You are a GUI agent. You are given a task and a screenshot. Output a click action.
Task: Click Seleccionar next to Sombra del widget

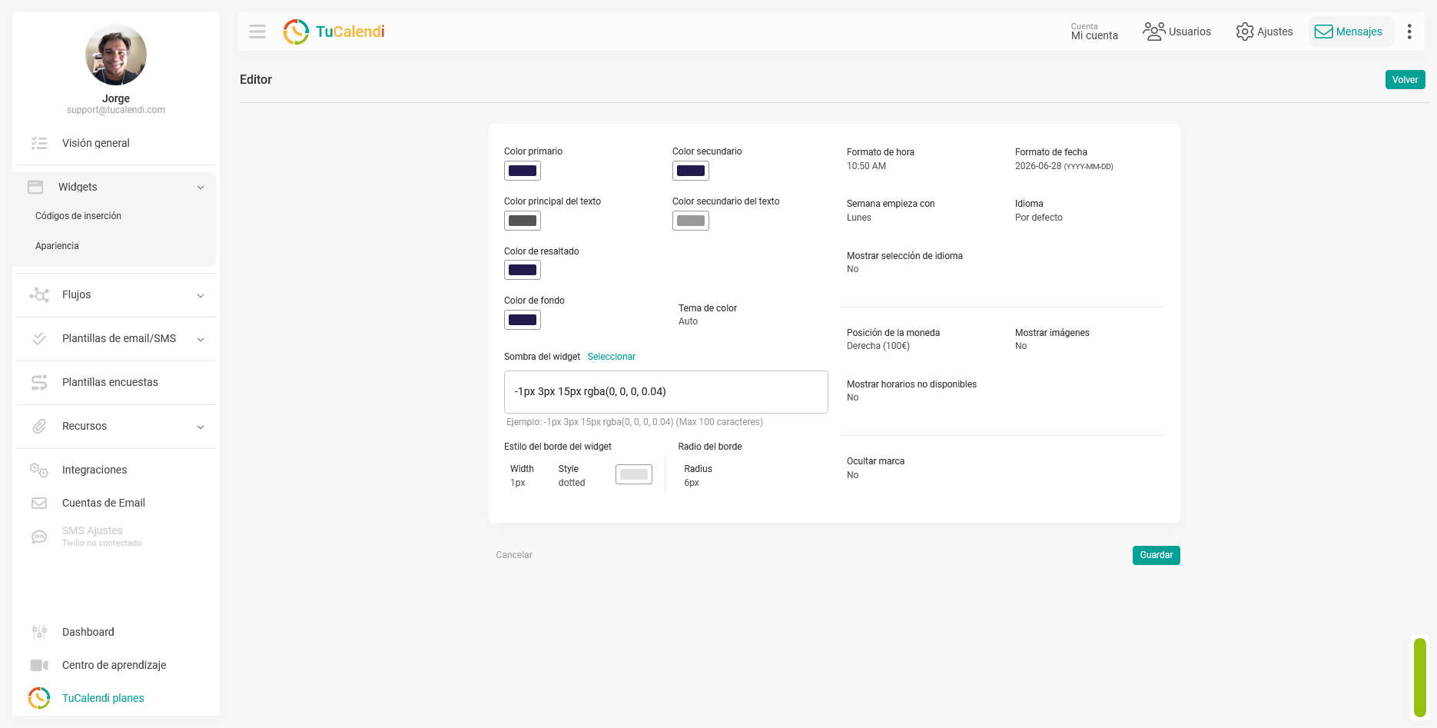(612, 357)
